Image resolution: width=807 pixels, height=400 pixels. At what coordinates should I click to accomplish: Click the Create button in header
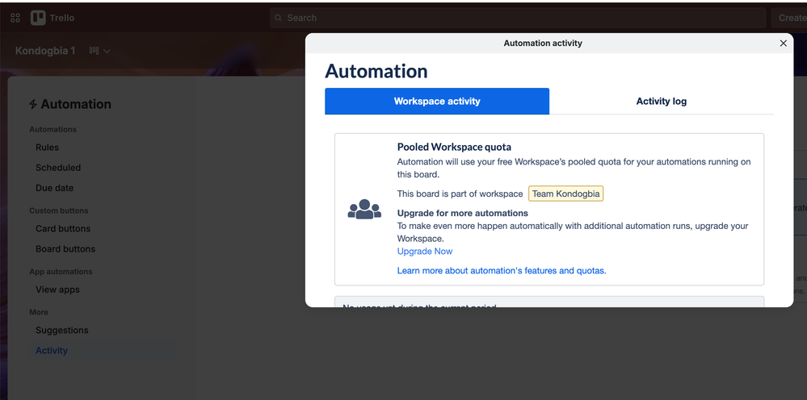coord(789,18)
